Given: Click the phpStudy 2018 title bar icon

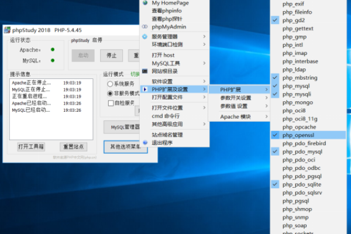Looking at the screenshot, I should click(x=7, y=30).
